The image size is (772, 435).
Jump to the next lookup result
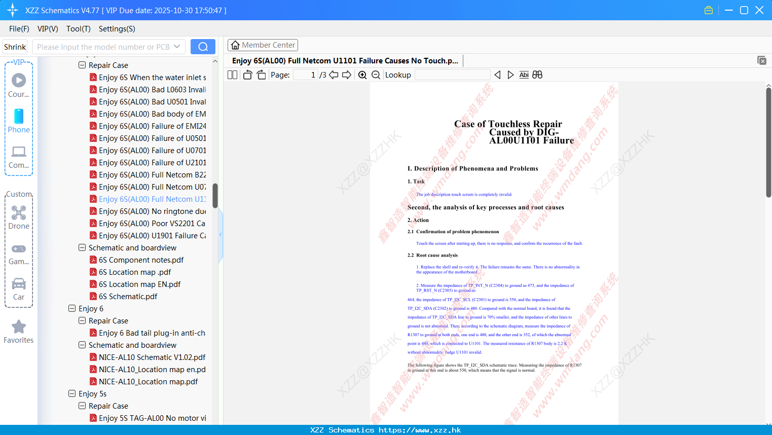[510, 75]
